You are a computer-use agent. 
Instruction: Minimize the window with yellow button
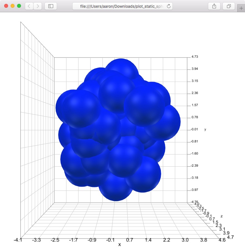13,6
